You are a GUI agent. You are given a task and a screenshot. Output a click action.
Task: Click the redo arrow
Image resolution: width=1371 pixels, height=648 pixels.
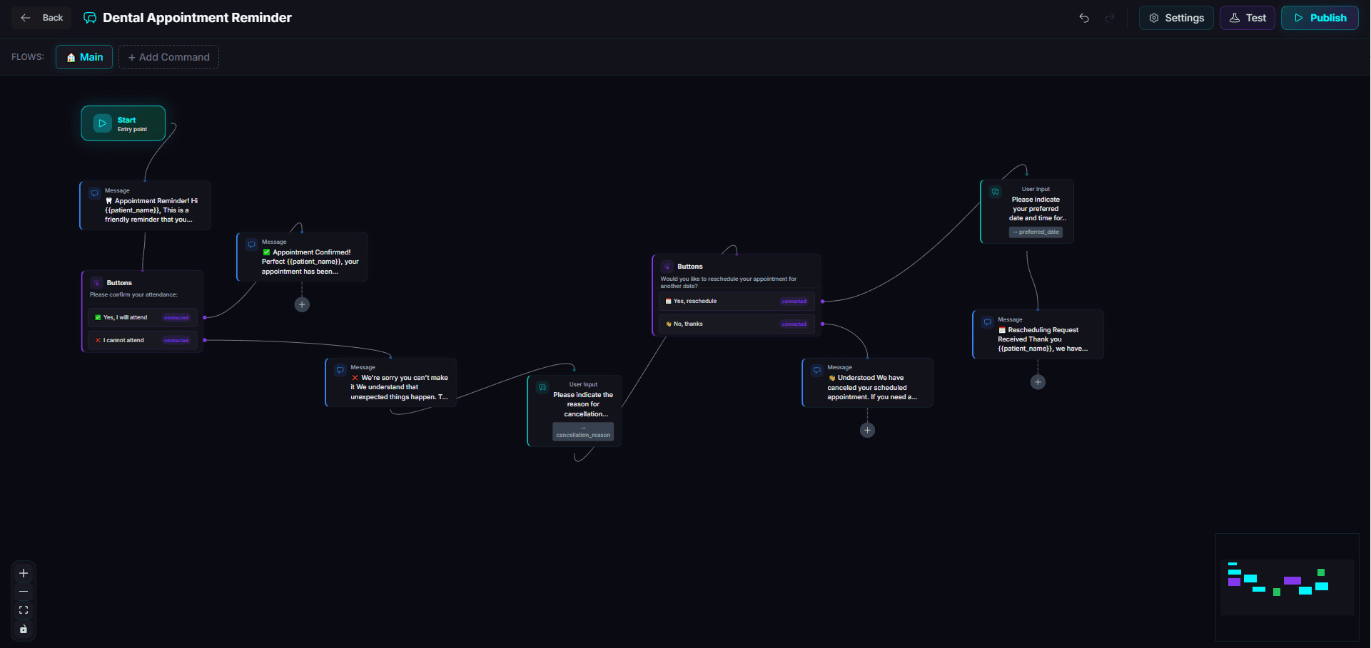coord(1111,18)
